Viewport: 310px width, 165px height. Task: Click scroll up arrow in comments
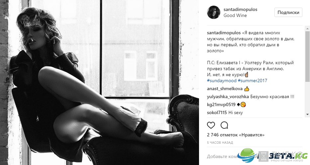coord(307,29)
